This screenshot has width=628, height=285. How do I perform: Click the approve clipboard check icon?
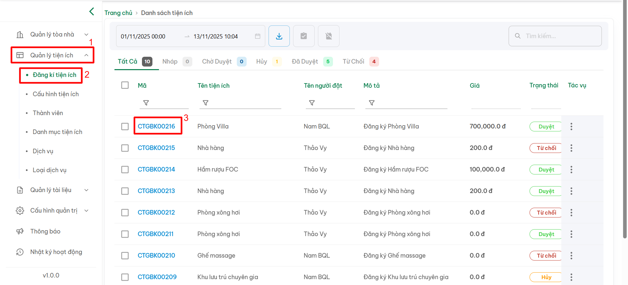[x=304, y=36]
